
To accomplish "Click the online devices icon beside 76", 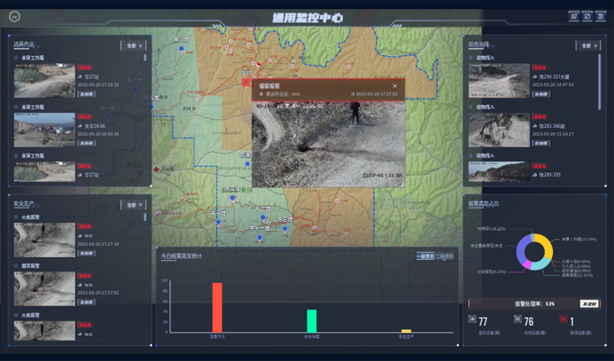I will tap(518, 319).
